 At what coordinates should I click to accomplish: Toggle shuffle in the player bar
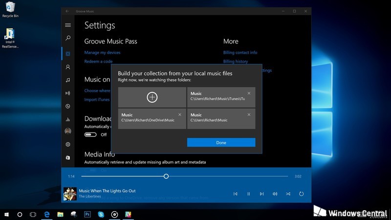pos(288,194)
